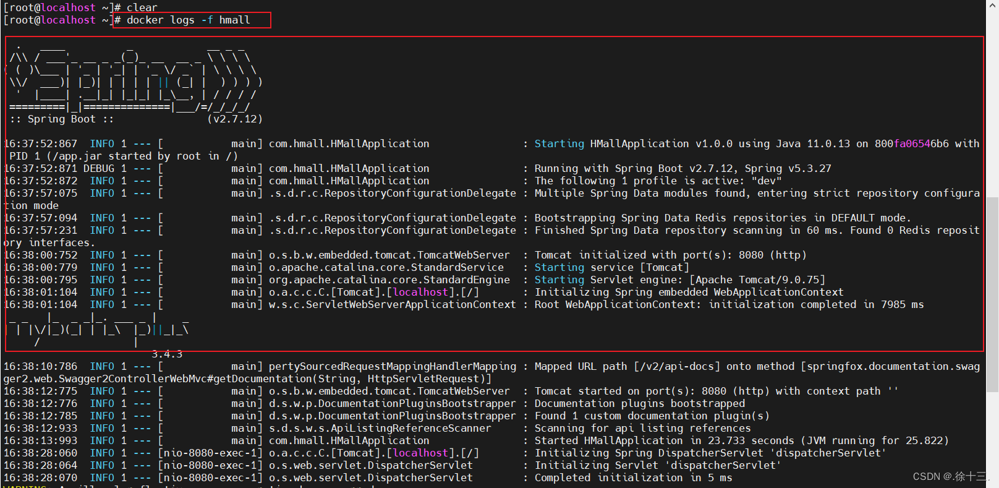The width and height of the screenshot is (999, 488).
Task: Select the 'DEBUG' log level word
Action: click(99, 168)
